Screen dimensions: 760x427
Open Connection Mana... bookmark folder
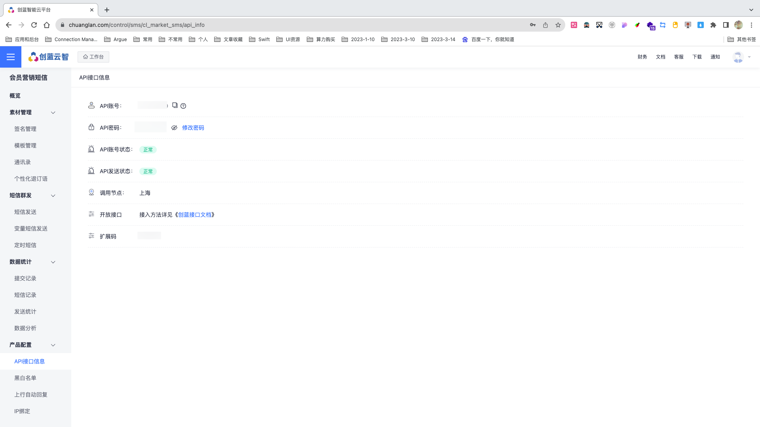(x=71, y=40)
